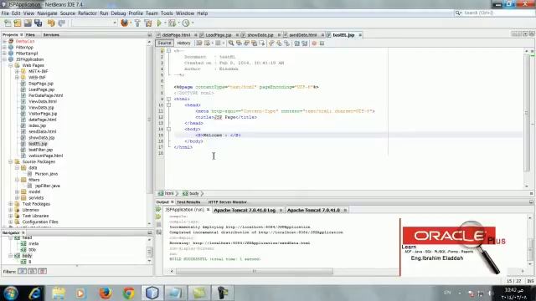This screenshot has width=536, height=301.
Task: Select jspFilter.java in the filters package
Action: pyautogui.click(x=48, y=186)
